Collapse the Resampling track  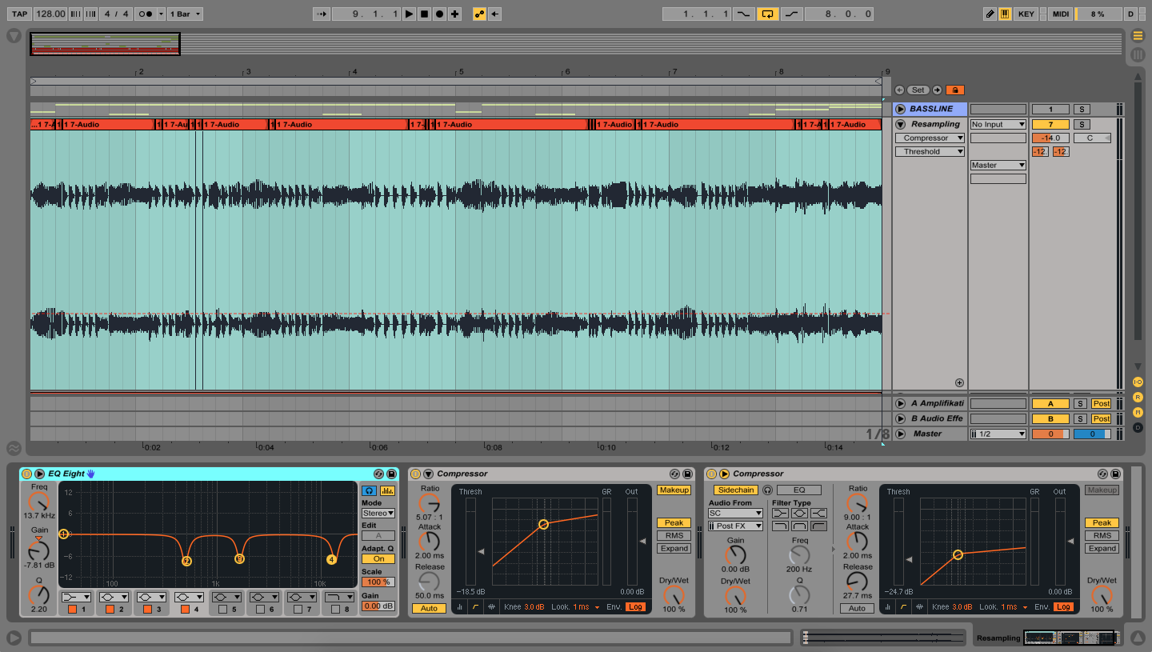(900, 124)
